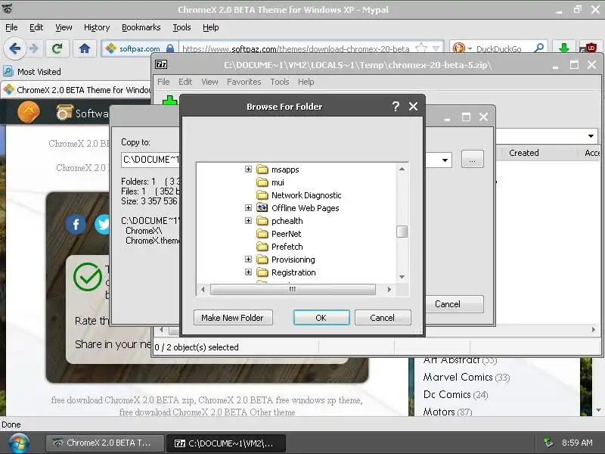Click the folder tree vertical scrollbar thumb
This screenshot has width=605, height=454.
coord(402,232)
